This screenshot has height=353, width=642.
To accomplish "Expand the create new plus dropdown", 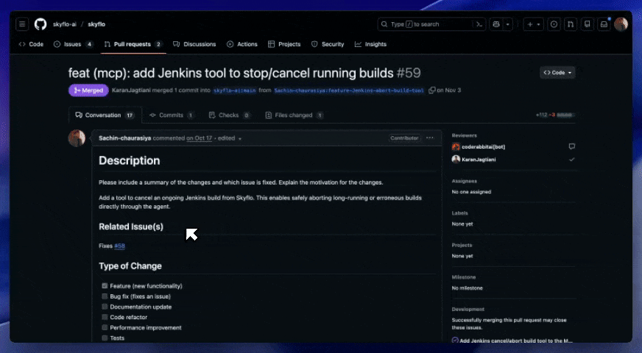I will (534, 24).
